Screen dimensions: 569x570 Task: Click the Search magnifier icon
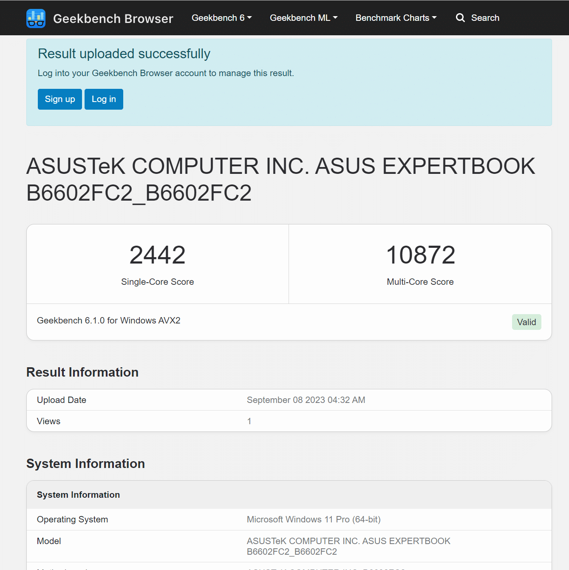(x=460, y=18)
